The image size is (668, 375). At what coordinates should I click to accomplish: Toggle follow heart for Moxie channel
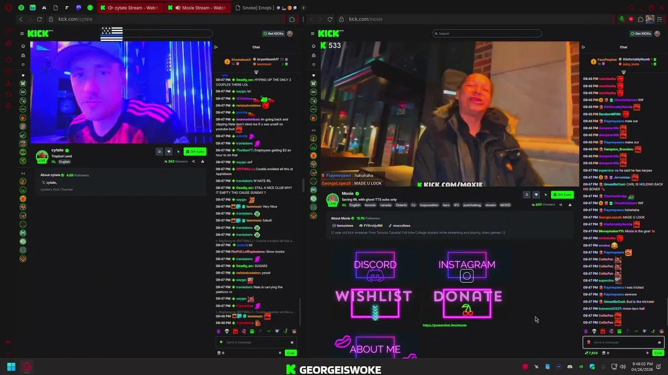536,195
